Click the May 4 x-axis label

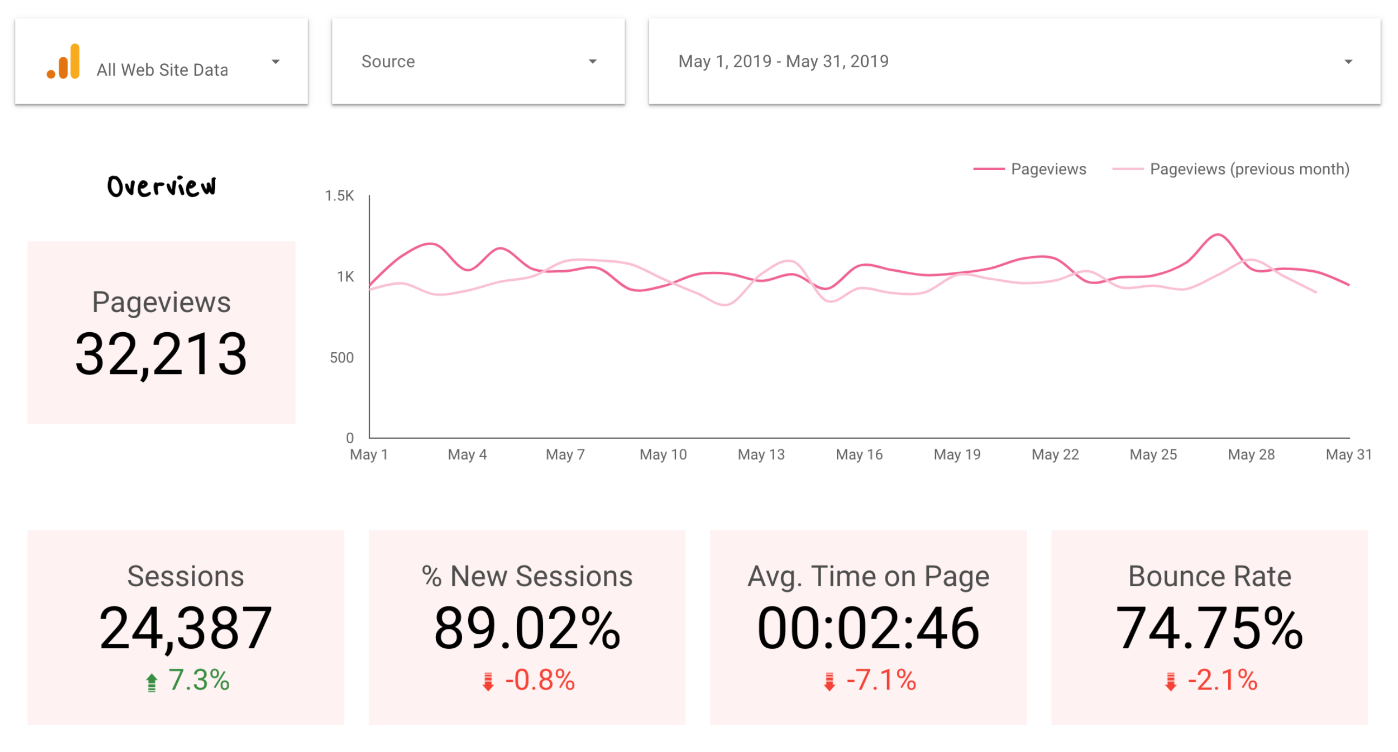(467, 454)
